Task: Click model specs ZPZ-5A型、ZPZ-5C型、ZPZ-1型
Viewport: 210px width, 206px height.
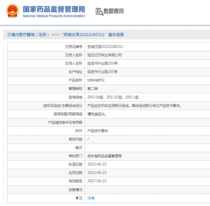Action: click(113, 97)
